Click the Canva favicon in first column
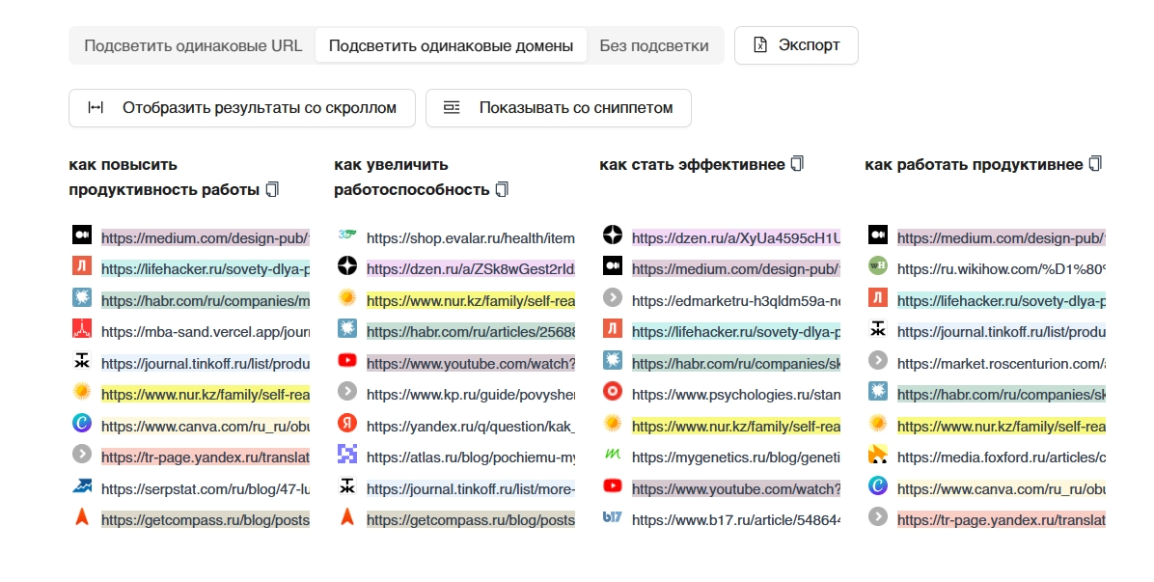This screenshot has width=1154, height=582. (81, 424)
